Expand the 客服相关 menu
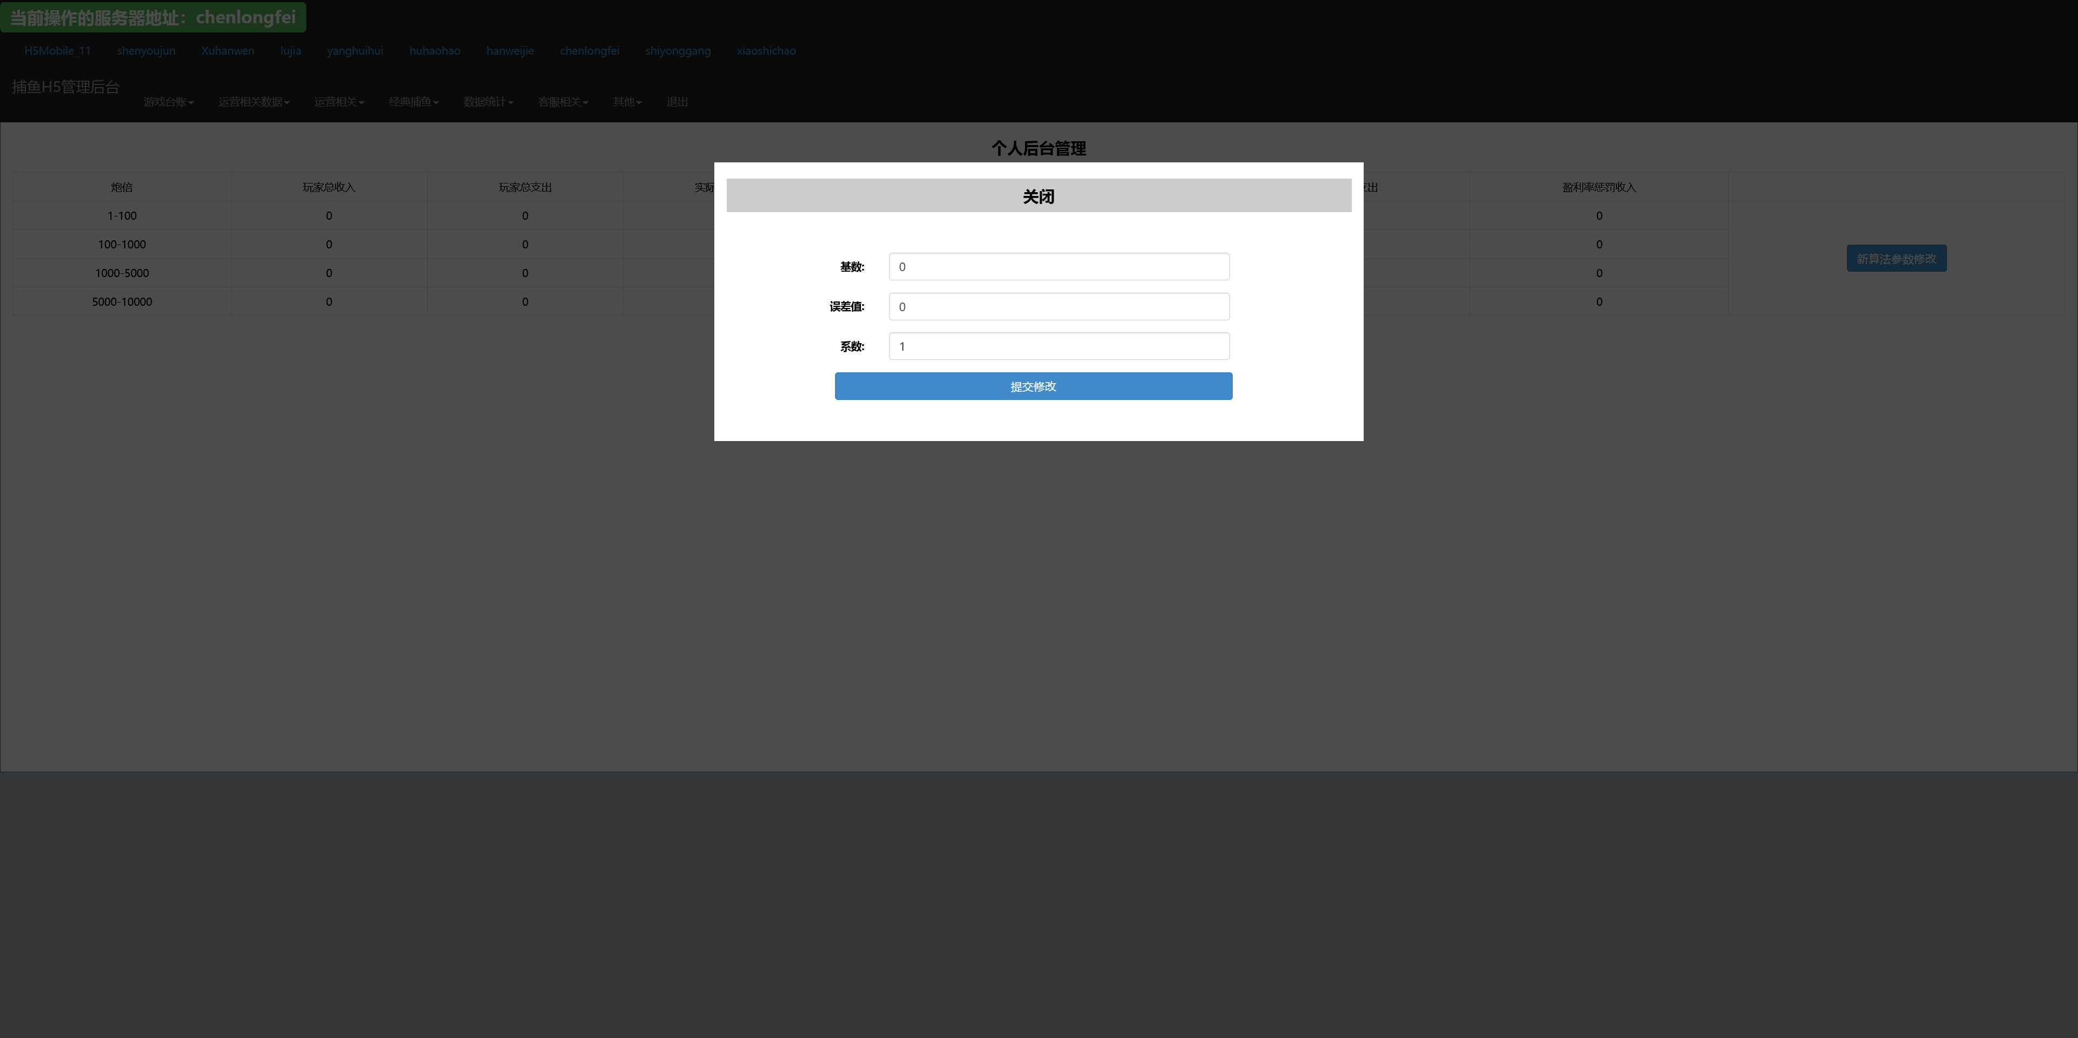This screenshot has width=2078, height=1038. point(562,102)
